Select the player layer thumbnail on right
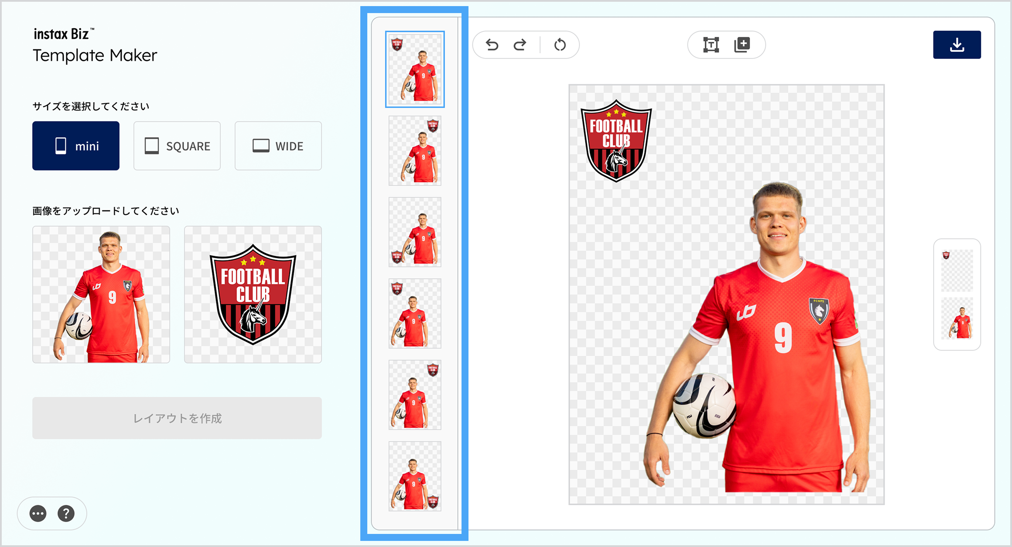This screenshot has width=1012, height=547. tap(957, 318)
